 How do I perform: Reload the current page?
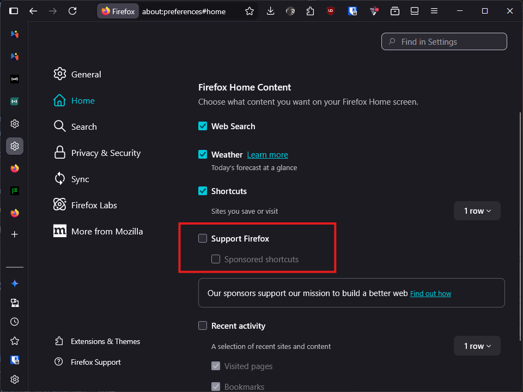pyautogui.click(x=72, y=11)
